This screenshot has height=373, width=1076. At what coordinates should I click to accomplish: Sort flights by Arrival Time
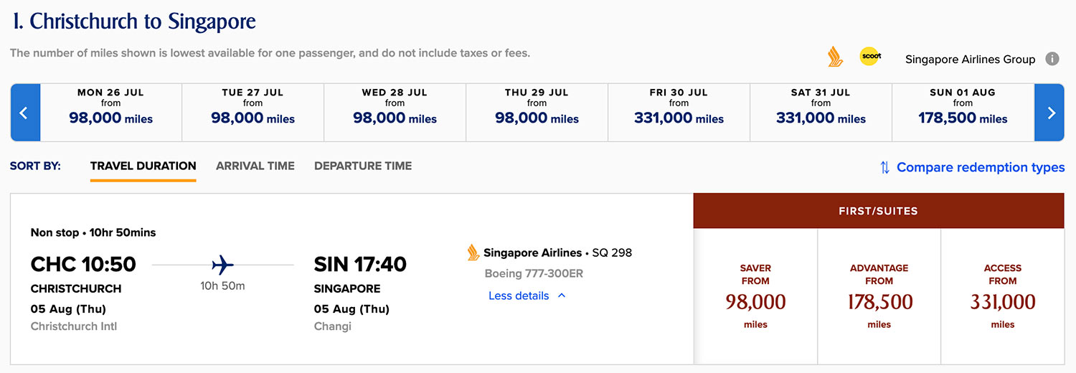pyautogui.click(x=255, y=166)
